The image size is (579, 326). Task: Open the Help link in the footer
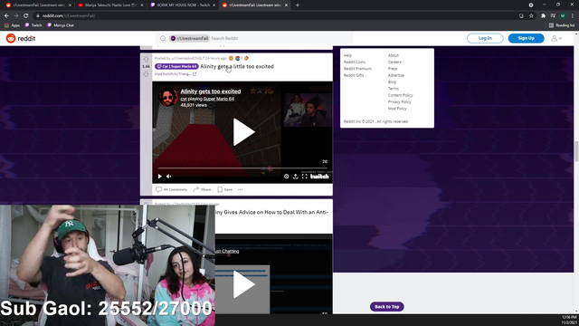click(x=347, y=55)
